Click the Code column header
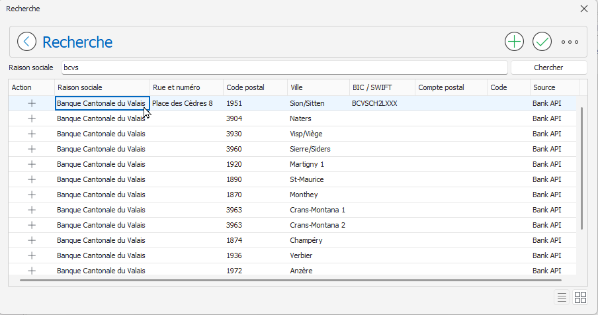 point(509,87)
